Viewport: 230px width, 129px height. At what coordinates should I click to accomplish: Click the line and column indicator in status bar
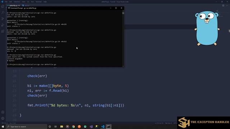tap(159, 123)
